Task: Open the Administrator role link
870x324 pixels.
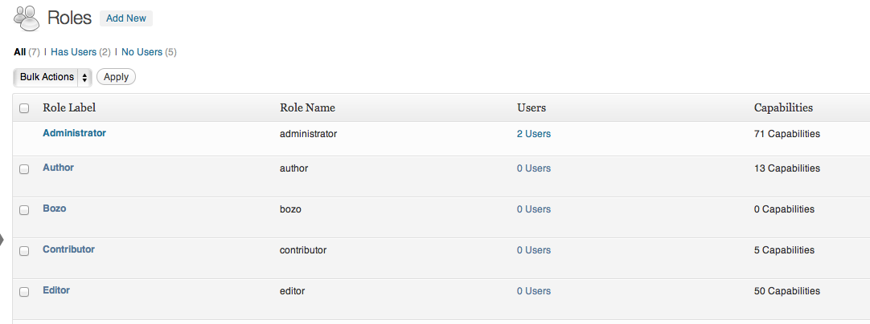Action: tap(74, 133)
